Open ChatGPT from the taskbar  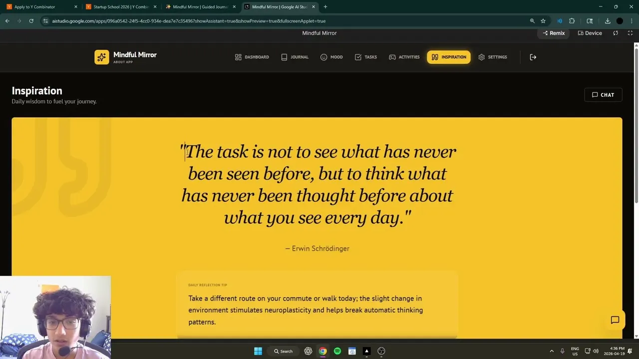pos(308,351)
